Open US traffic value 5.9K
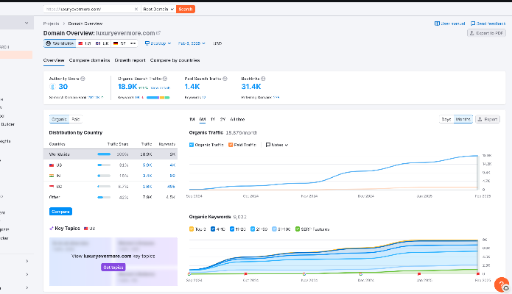 [x=147, y=165]
